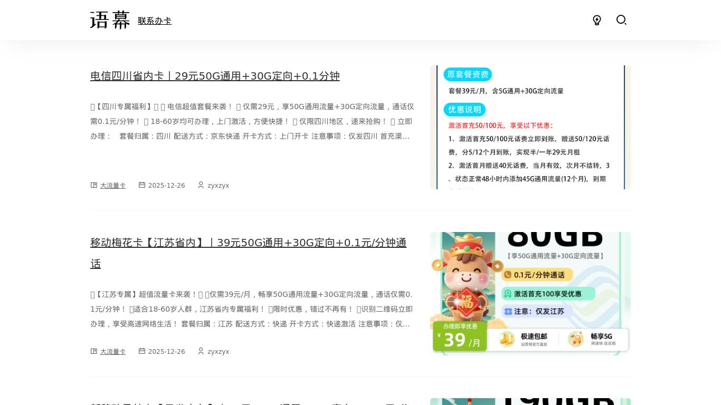Screen dimensions: 721x405
Task: Click the 2025-12-26 date of 电信四川 article
Action: 166,186
